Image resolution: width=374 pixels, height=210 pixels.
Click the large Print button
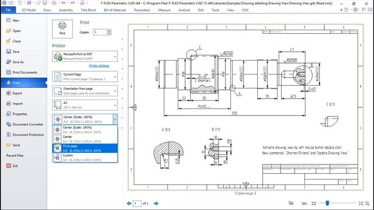tap(63, 29)
